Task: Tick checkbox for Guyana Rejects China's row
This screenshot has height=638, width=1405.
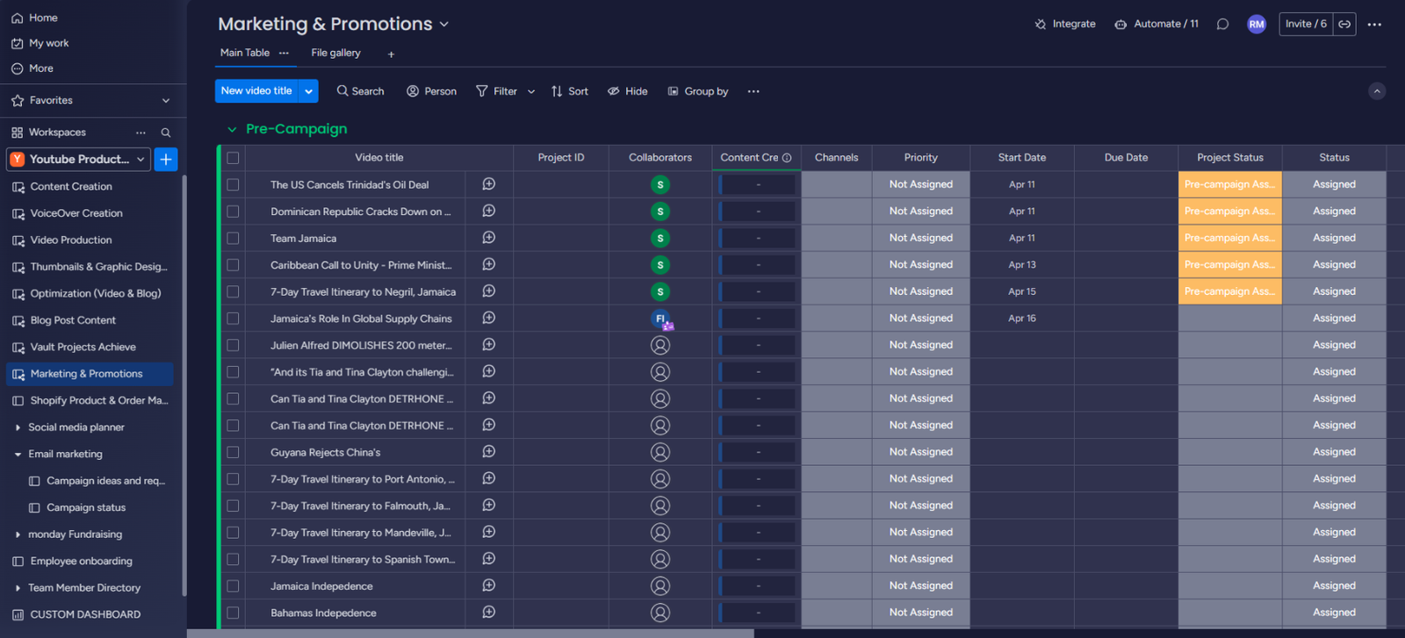Action: point(233,452)
